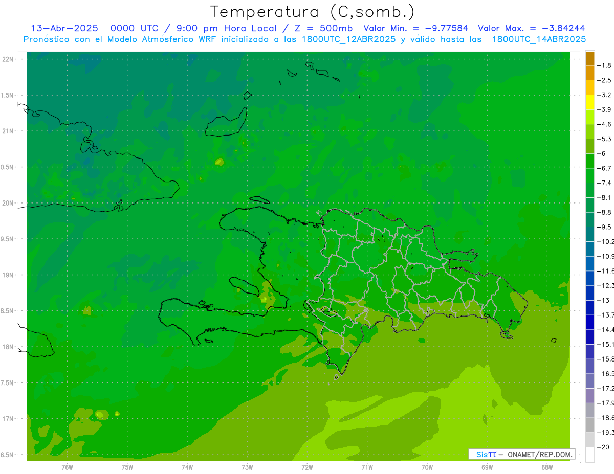The width and height of the screenshot is (614, 474).
Task: Click the "74W" longitude axis label
Action: click(187, 467)
